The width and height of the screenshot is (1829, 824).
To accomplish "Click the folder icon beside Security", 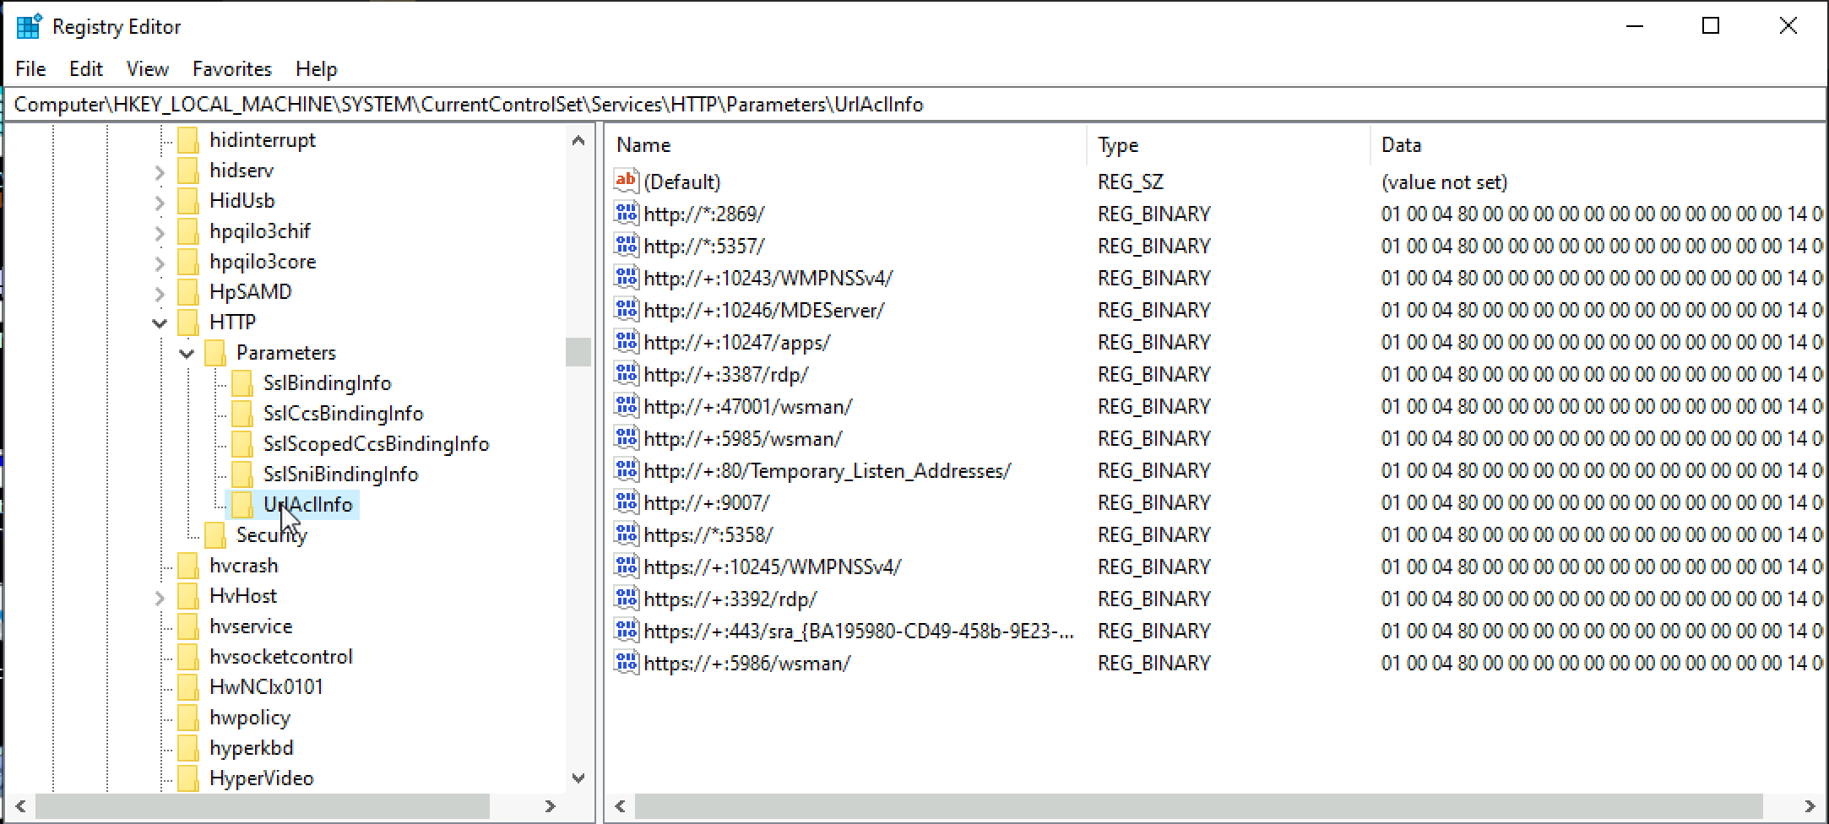I will pyautogui.click(x=215, y=534).
